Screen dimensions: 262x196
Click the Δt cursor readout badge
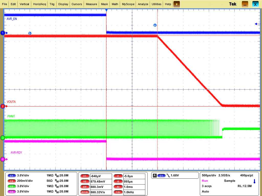[118, 187]
